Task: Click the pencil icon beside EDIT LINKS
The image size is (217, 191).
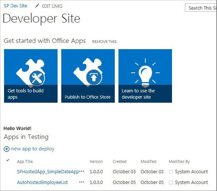Action: pos(37,6)
